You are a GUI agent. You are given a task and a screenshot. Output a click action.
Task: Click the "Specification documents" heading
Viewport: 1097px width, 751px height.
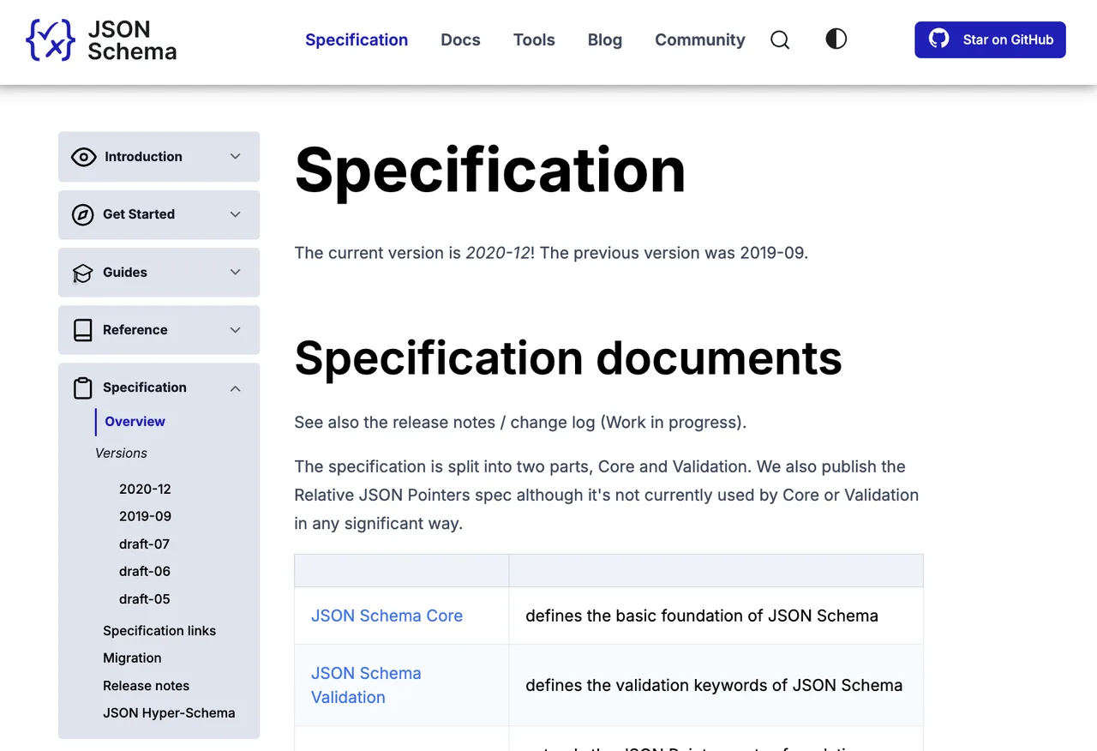click(568, 357)
